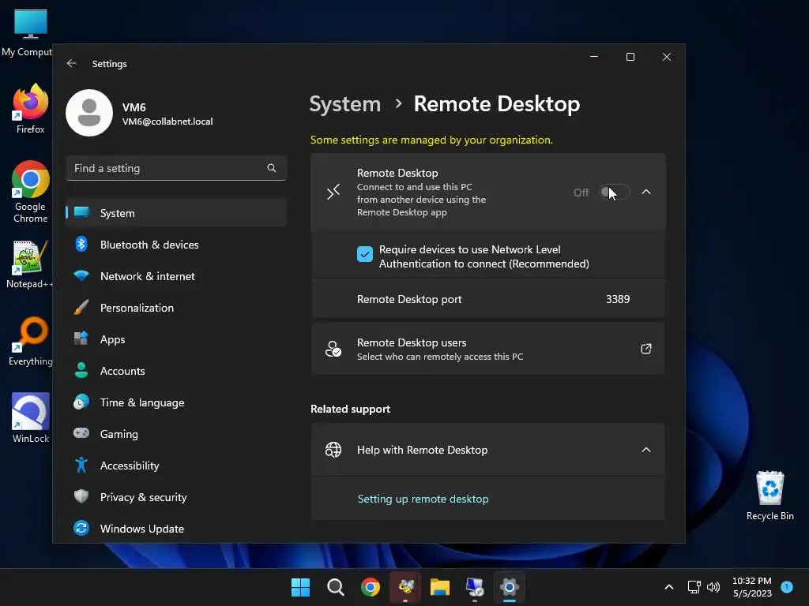Click the Remote Desktop port value 3389

[x=618, y=299]
